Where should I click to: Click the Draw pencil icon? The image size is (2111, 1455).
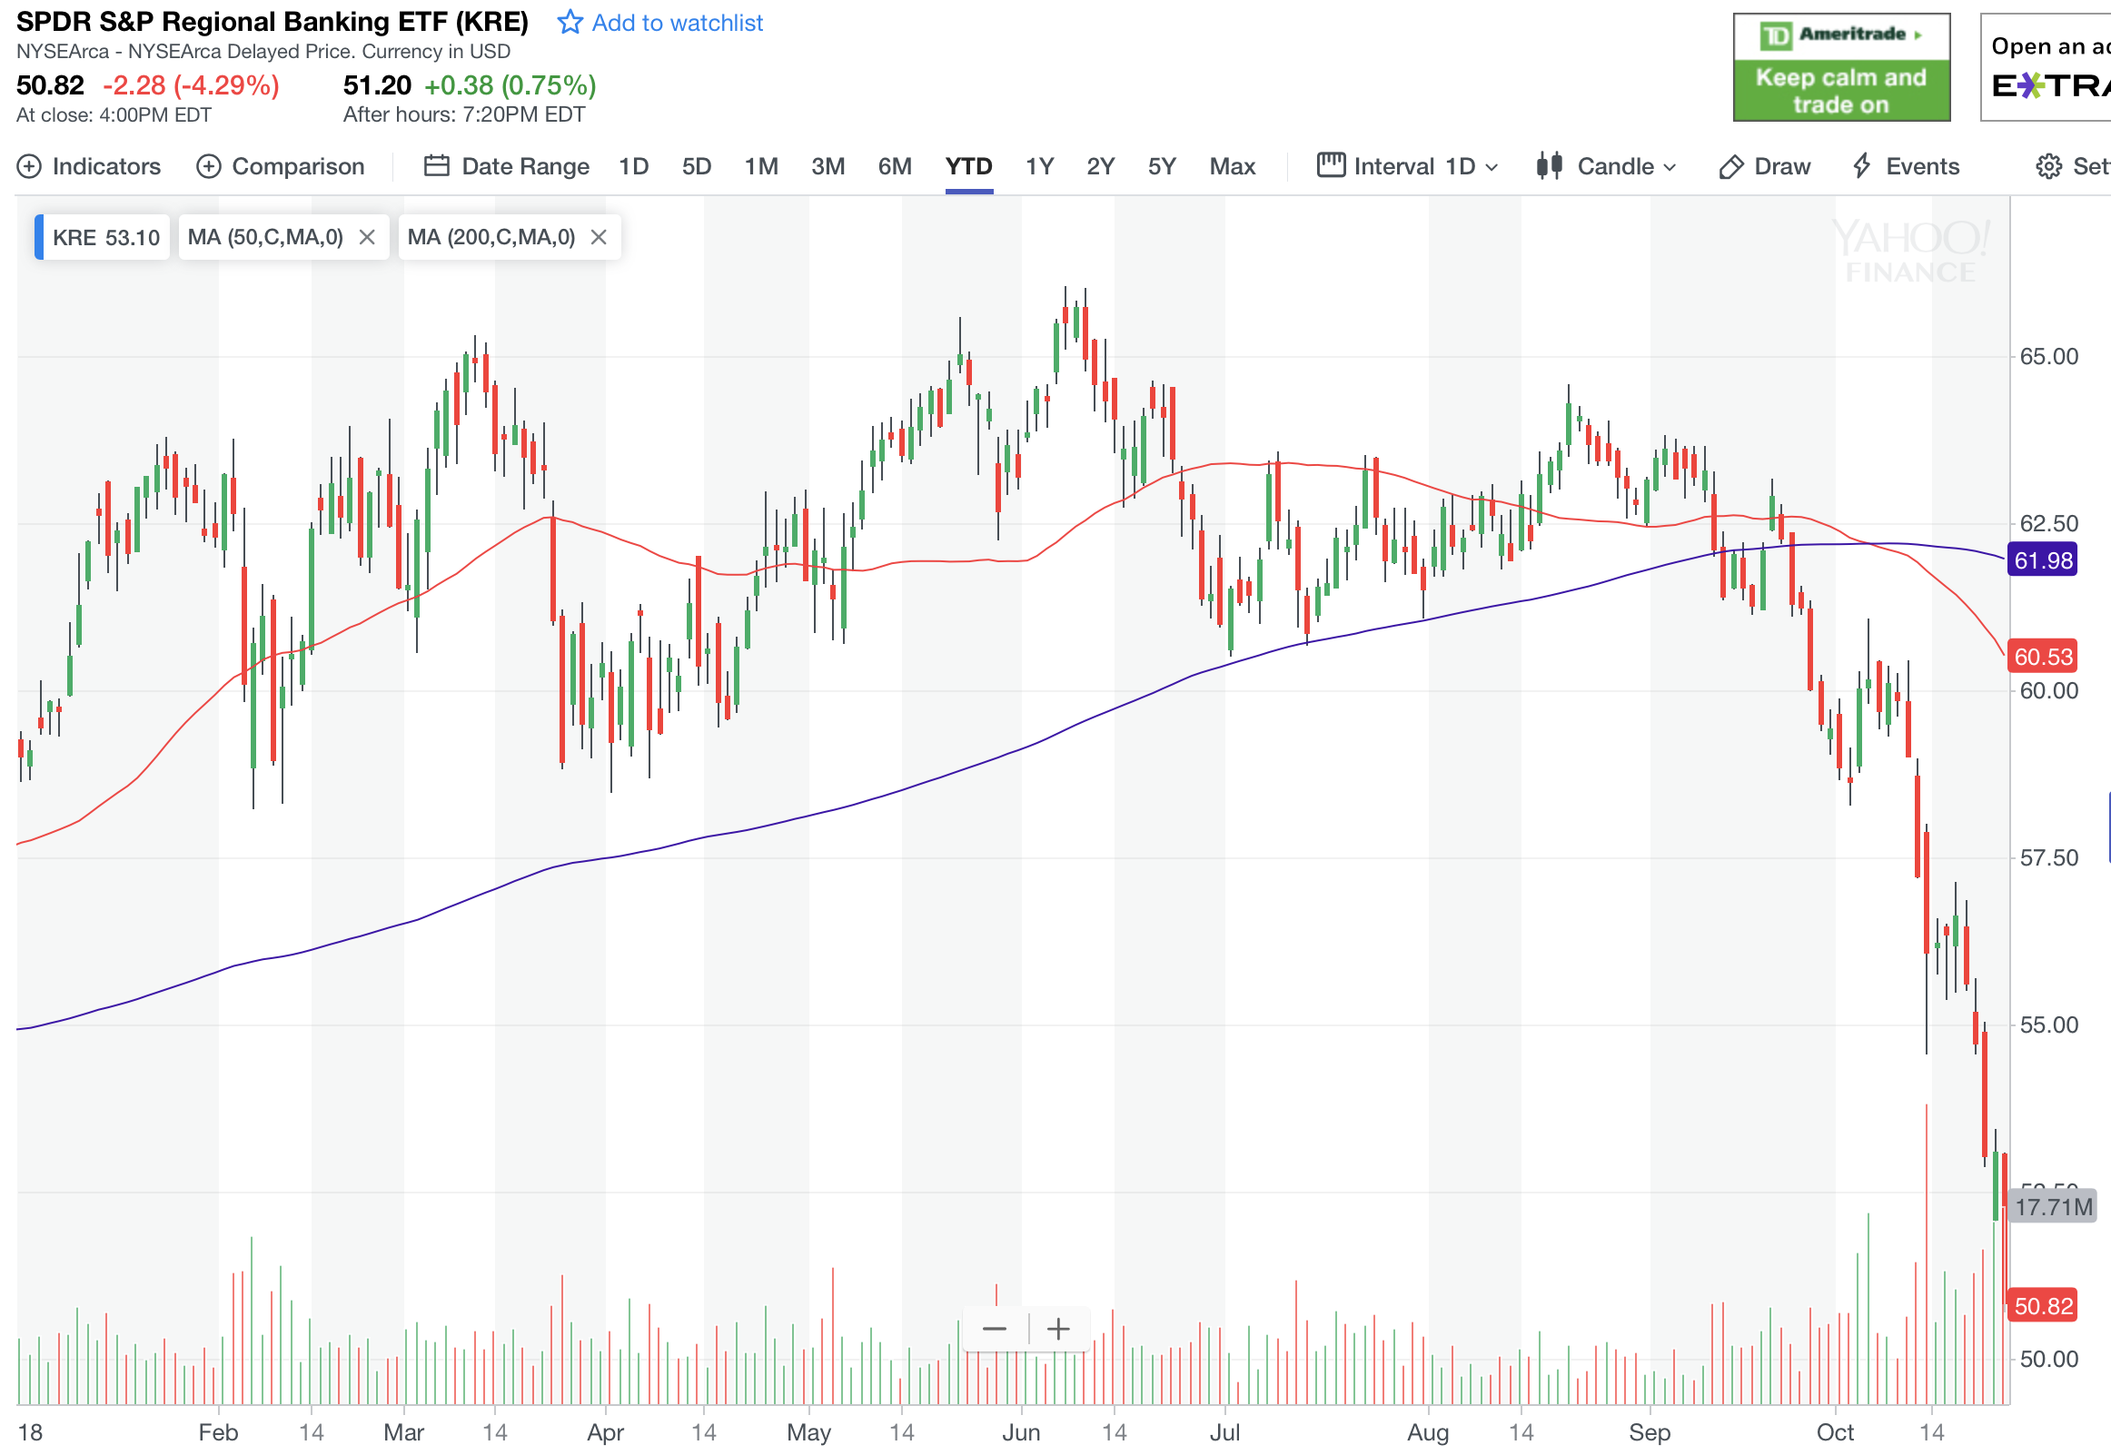point(1730,166)
